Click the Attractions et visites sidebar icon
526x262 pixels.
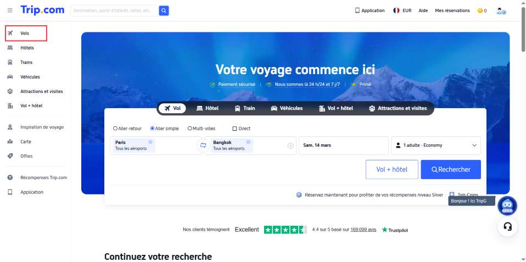pos(10,91)
